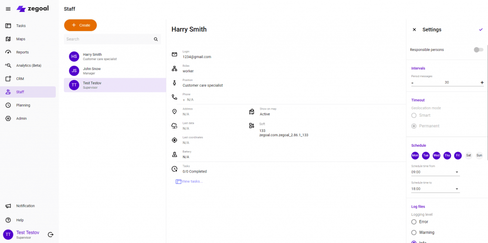
Task: Increase Period messages with plus button
Action: (482, 82)
